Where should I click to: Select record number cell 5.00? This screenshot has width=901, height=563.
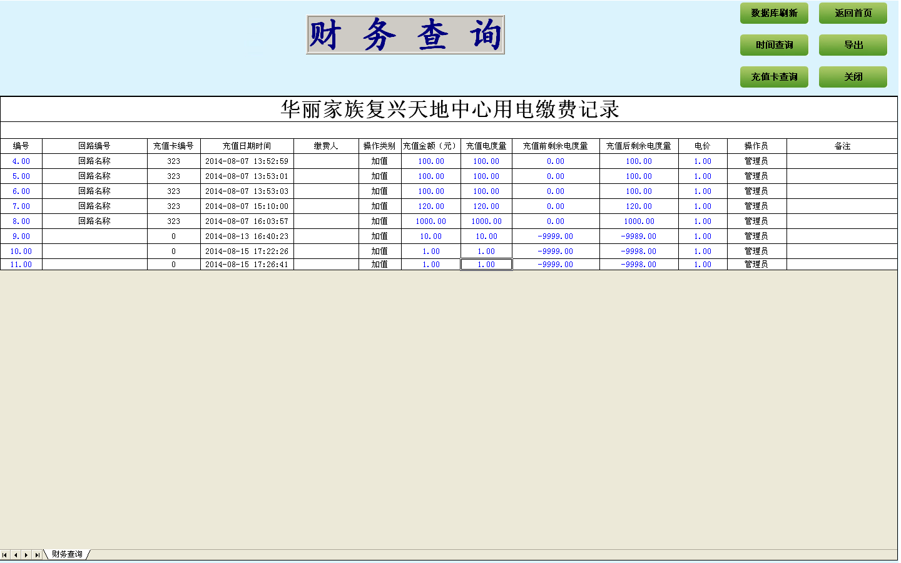21,176
